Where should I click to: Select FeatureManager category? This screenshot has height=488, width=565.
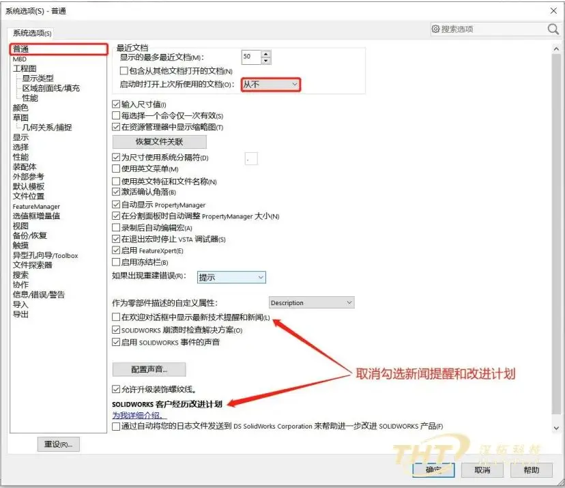[x=36, y=207]
